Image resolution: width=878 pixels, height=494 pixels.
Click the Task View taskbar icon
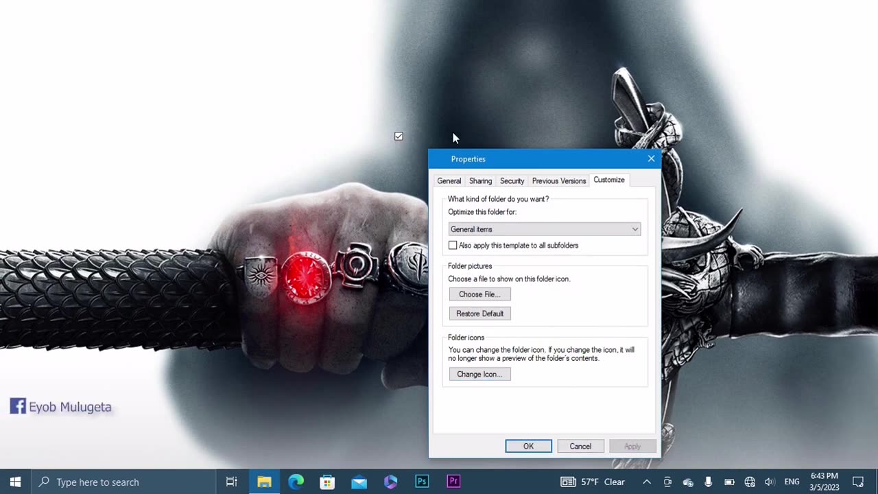(x=232, y=482)
